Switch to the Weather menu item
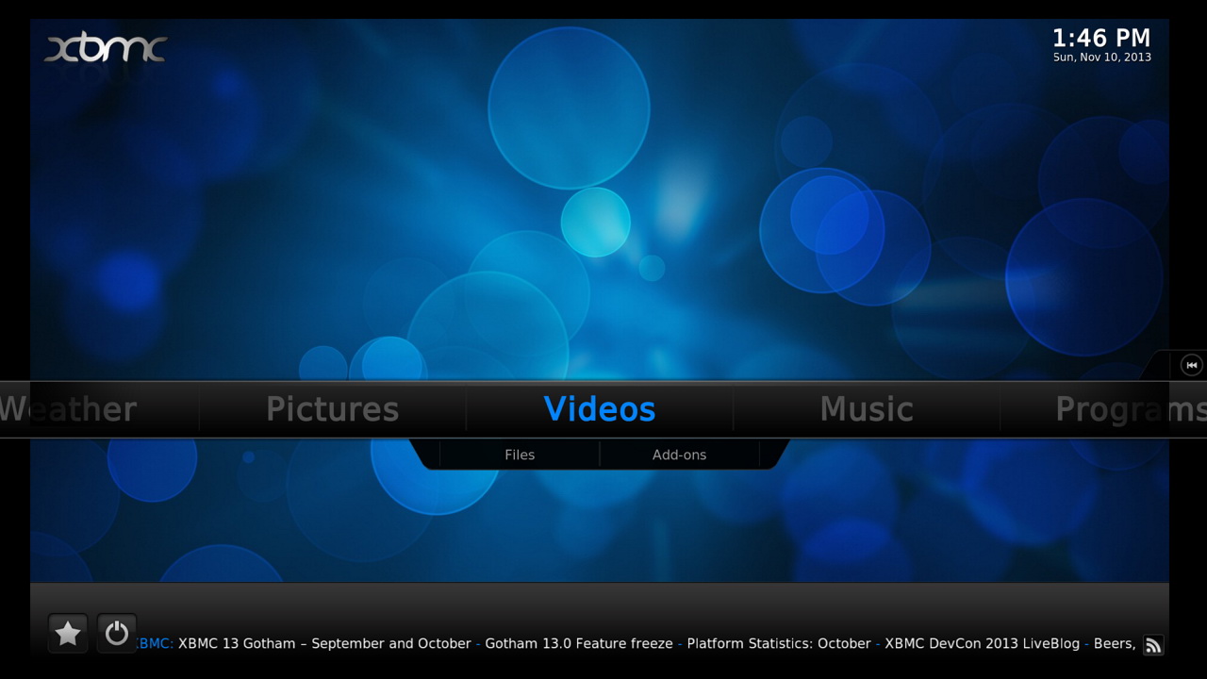This screenshot has width=1207, height=679. (68, 409)
